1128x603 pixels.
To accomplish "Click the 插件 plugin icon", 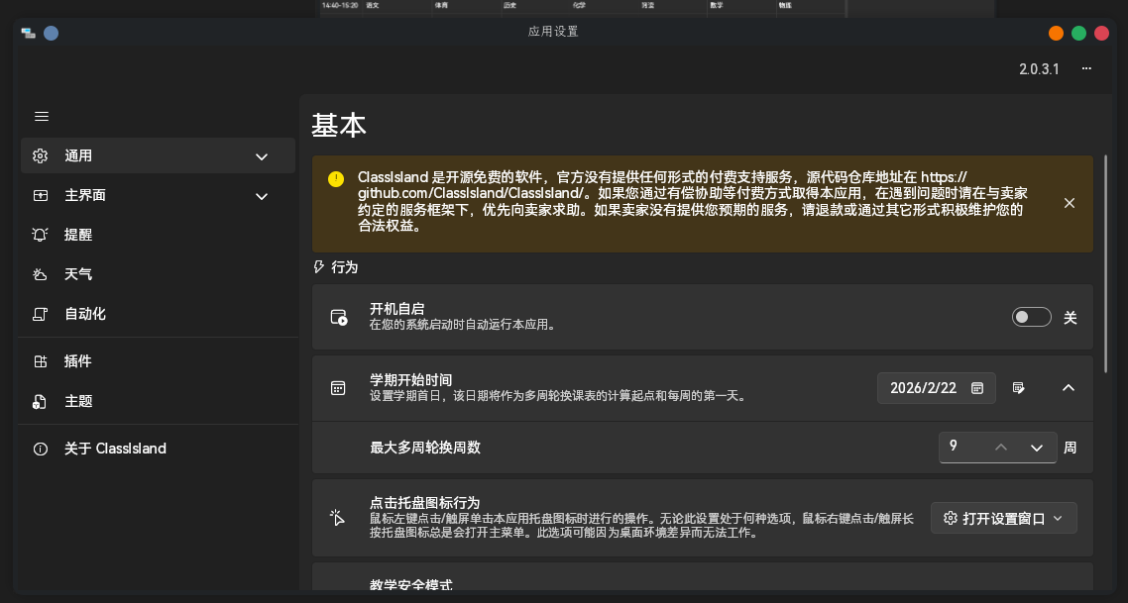I will (41, 362).
